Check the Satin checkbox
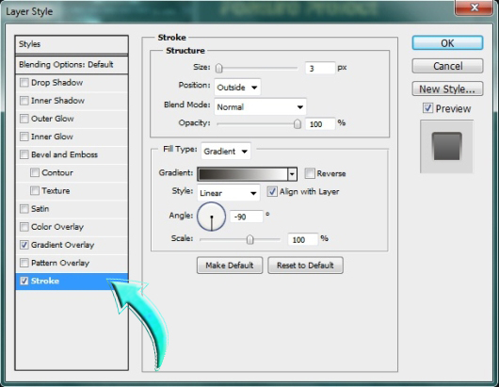The image size is (499, 387). pyautogui.click(x=24, y=209)
